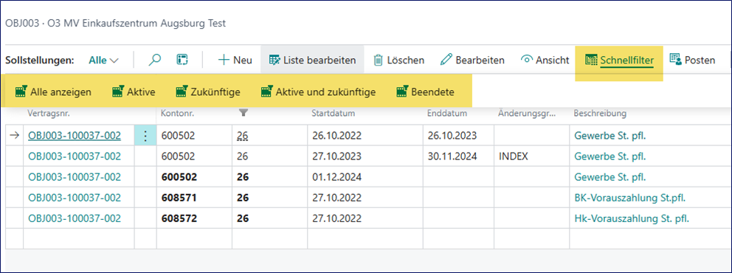Apply the Aktive quick filter
Screen dimensions: 732x273
point(134,92)
